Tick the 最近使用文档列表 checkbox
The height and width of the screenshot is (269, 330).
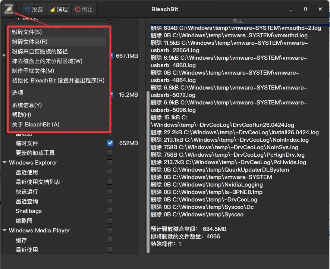110,182
